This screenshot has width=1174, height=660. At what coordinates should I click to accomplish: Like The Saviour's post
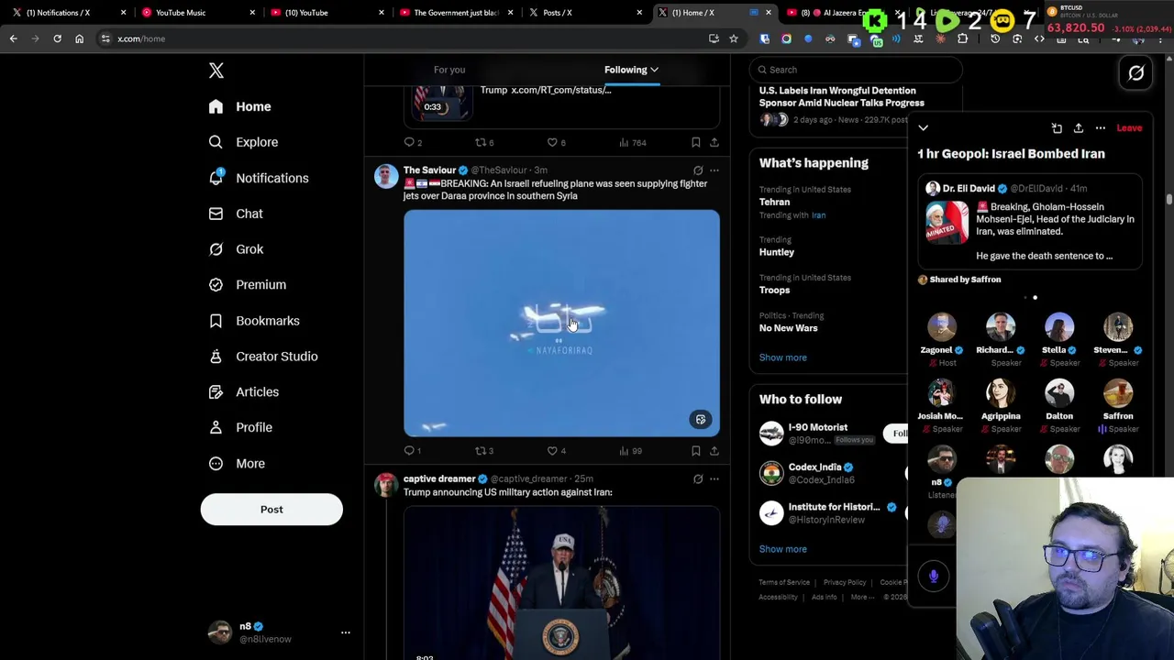tap(556, 451)
